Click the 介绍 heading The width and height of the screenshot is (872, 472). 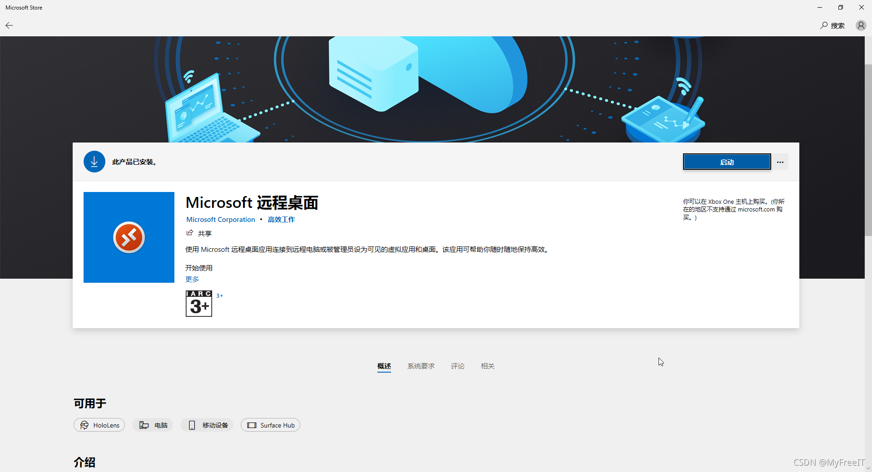84,462
